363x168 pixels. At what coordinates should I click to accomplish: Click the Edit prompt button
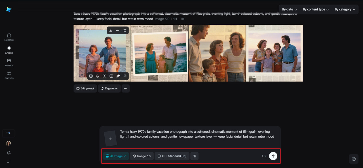pyautogui.click(x=85, y=88)
